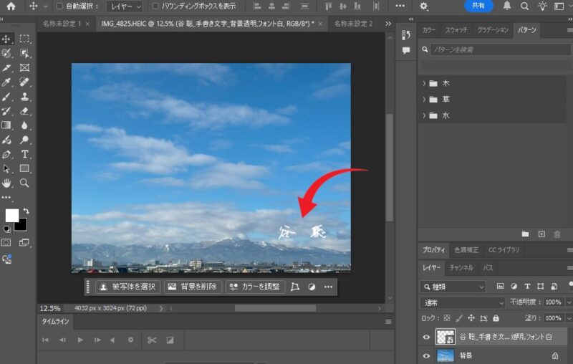The height and width of the screenshot is (364, 573).
Task: Click the white foreground color swatch
Action: (11, 215)
